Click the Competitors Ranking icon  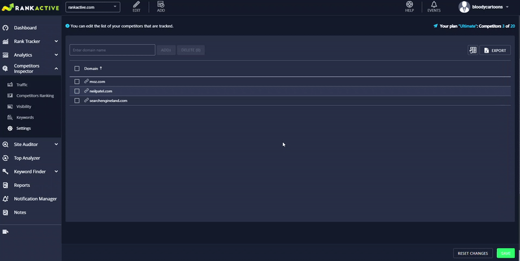tap(10, 95)
